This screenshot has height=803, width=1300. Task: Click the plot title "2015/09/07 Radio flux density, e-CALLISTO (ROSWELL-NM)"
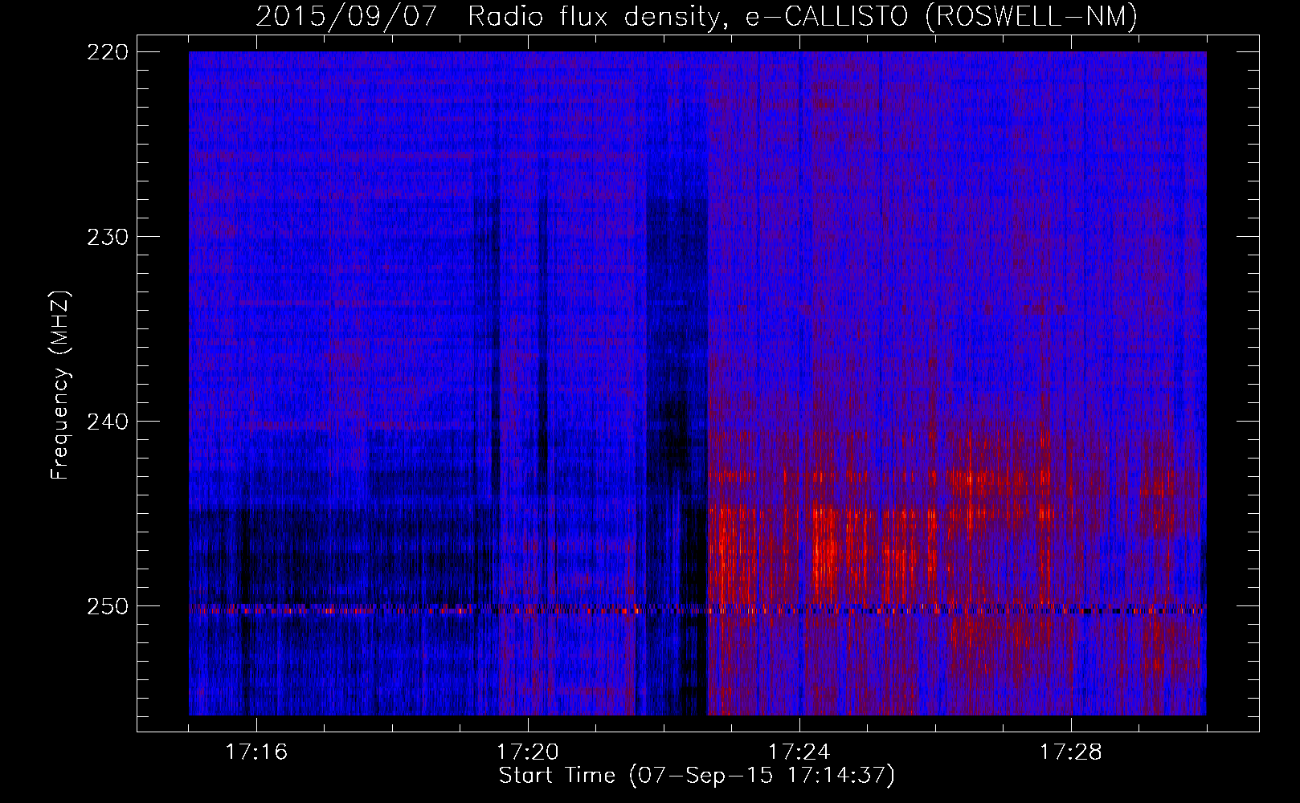tap(697, 16)
